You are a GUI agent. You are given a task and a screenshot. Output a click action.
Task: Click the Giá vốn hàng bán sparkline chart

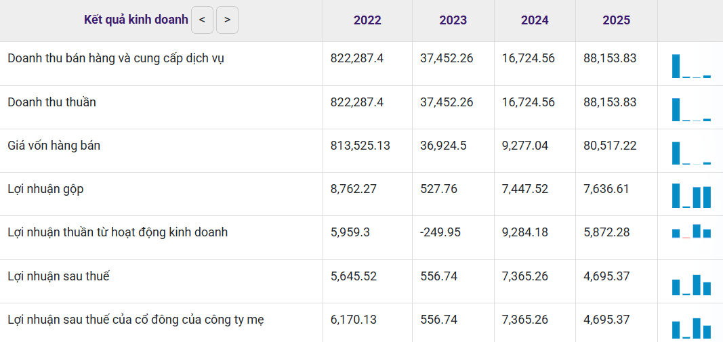point(691,153)
